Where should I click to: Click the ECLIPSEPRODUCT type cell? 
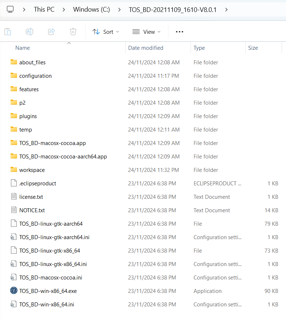point(217,184)
